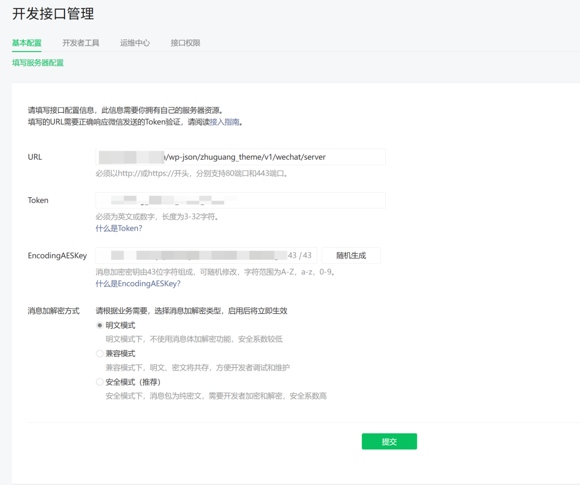This screenshot has width=580, height=485.
Task: Click into the Token input field
Action: (240, 201)
